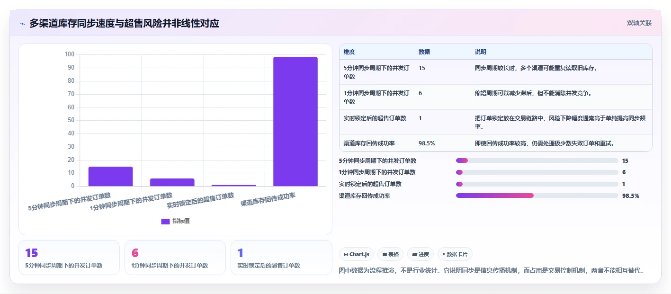Click the 双轴关联 label in header

639,23
